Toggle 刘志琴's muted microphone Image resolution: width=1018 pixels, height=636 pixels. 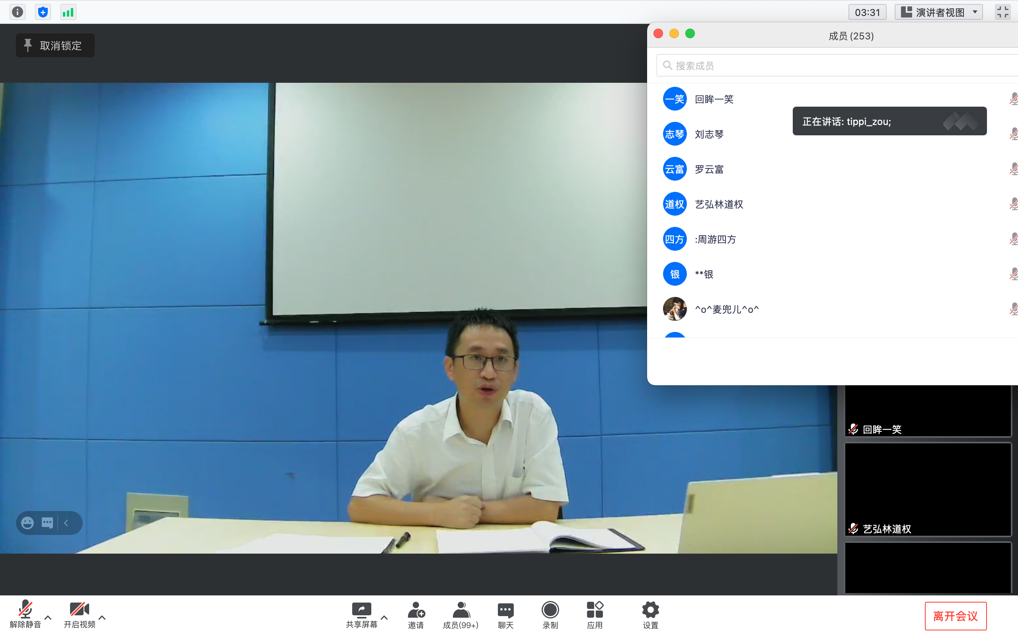[x=1014, y=134]
